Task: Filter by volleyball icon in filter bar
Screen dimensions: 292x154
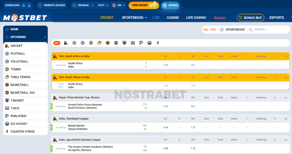Action: pos(82,43)
